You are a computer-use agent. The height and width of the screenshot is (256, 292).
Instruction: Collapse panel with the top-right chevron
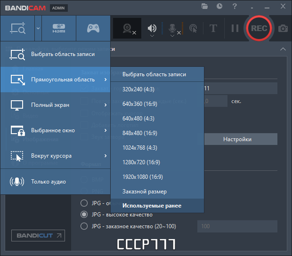click(283, 49)
